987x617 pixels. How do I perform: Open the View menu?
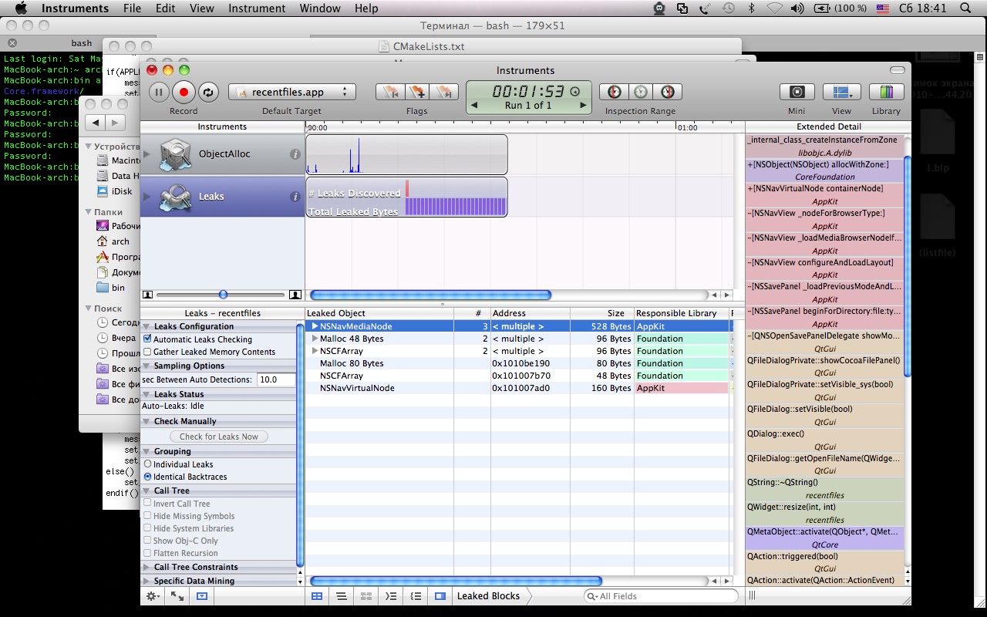[201, 8]
